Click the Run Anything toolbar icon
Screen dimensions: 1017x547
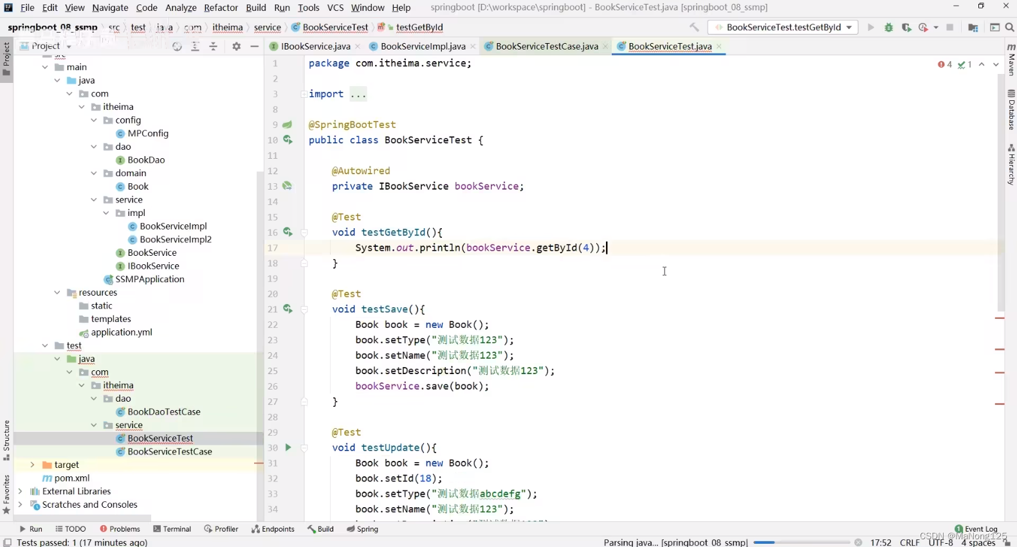[994, 27]
